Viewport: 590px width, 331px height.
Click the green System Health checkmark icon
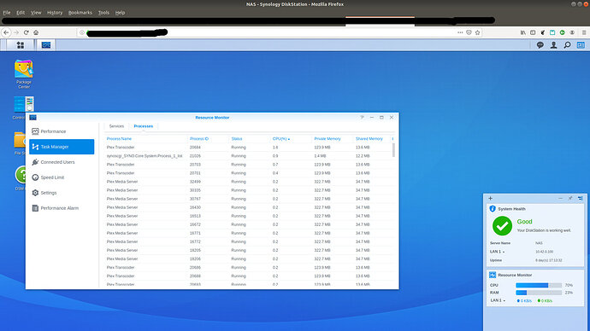click(502, 225)
